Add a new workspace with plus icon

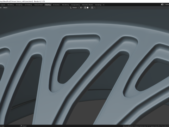tap(104, 5)
